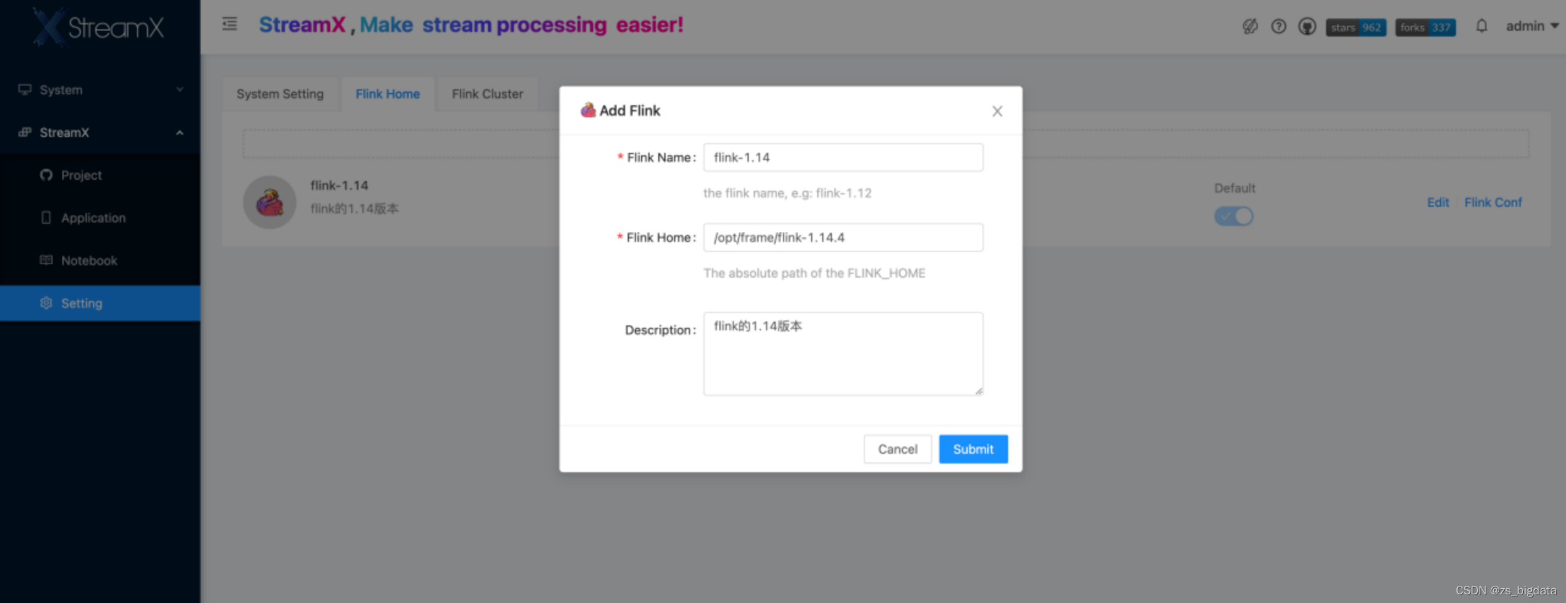Click the Flink squirrel icon in the dialog title
This screenshot has width=1566, height=603.
point(588,110)
